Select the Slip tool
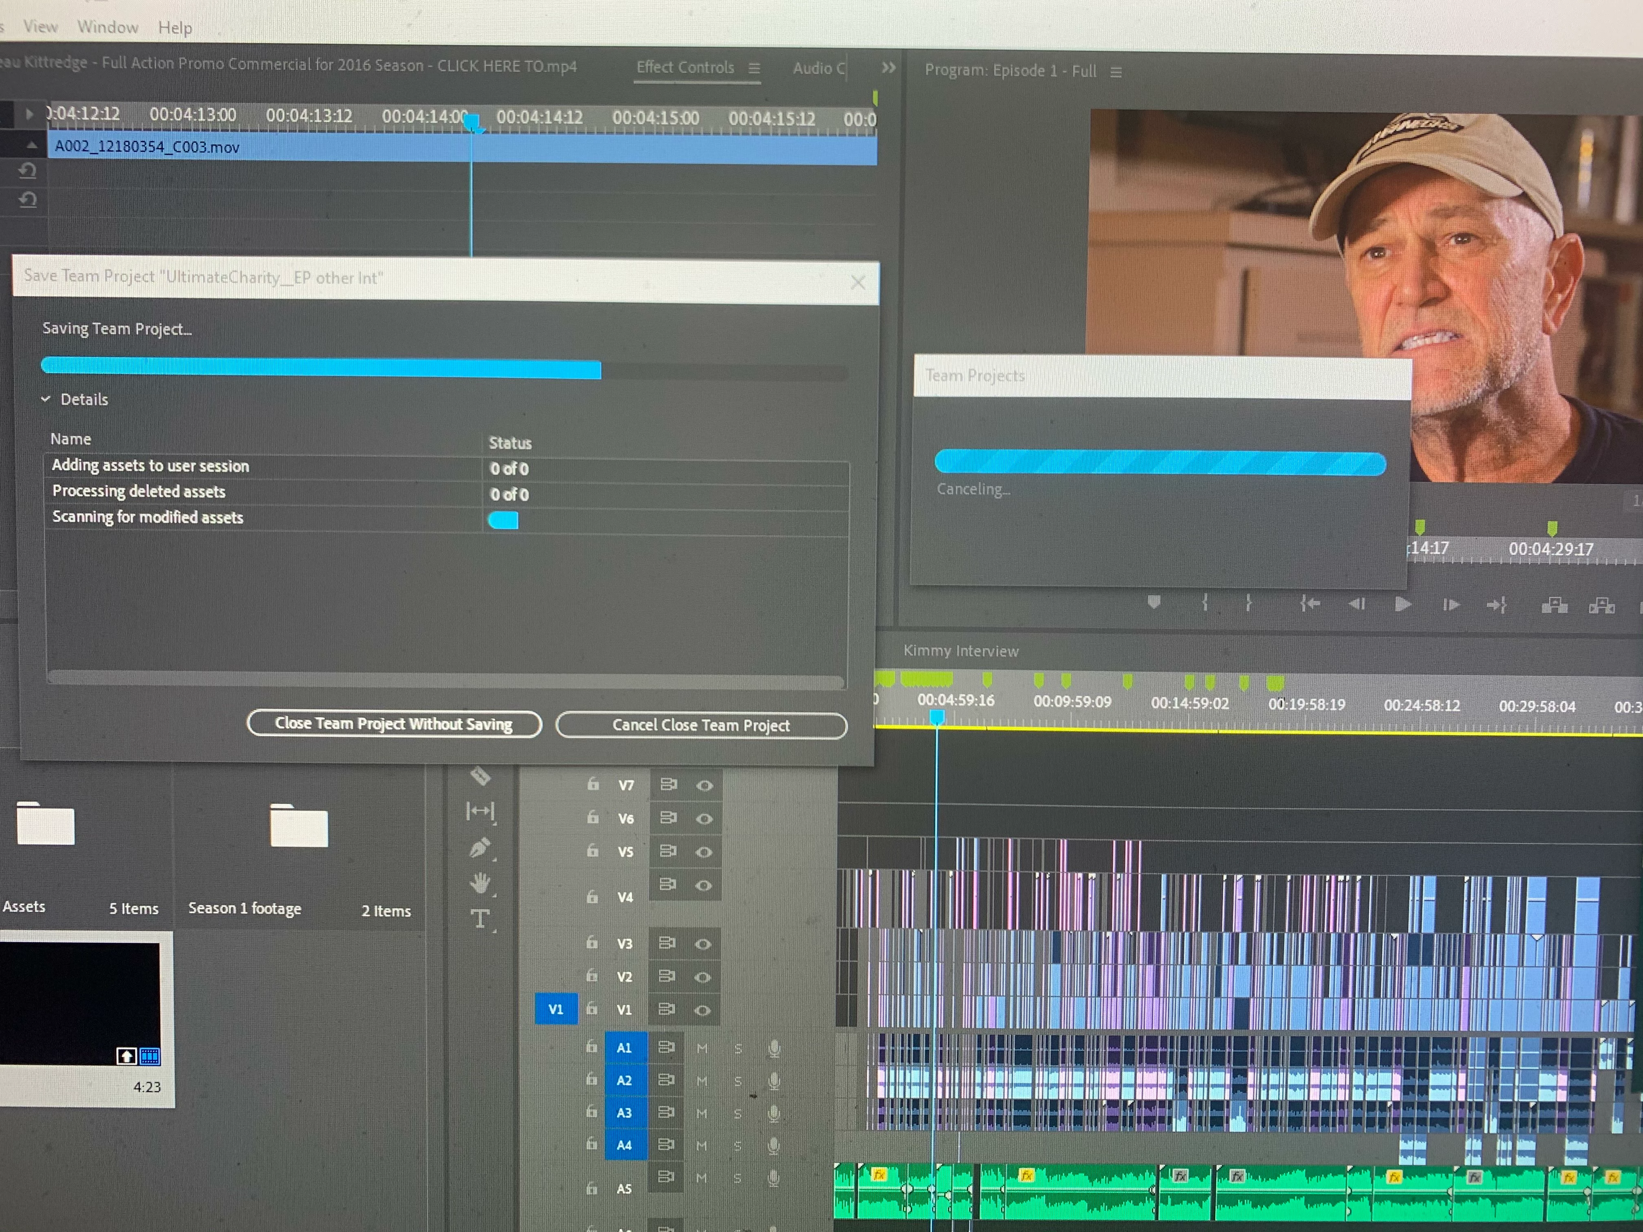 pyautogui.click(x=480, y=811)
